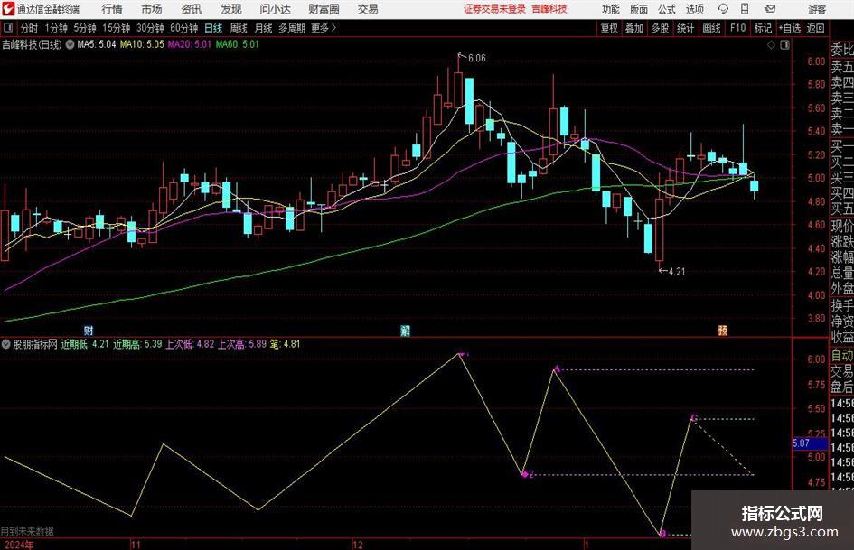Open the F10 company info button

[x=737, y=28]
